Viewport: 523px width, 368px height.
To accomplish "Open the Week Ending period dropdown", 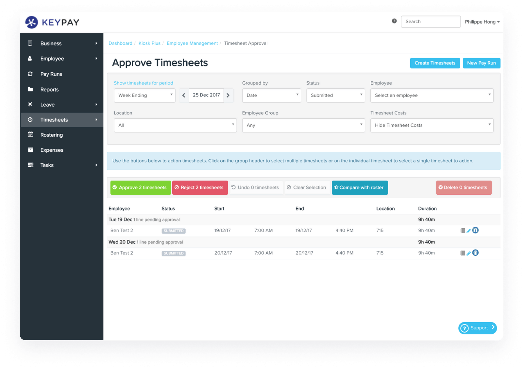I will 144,96.
